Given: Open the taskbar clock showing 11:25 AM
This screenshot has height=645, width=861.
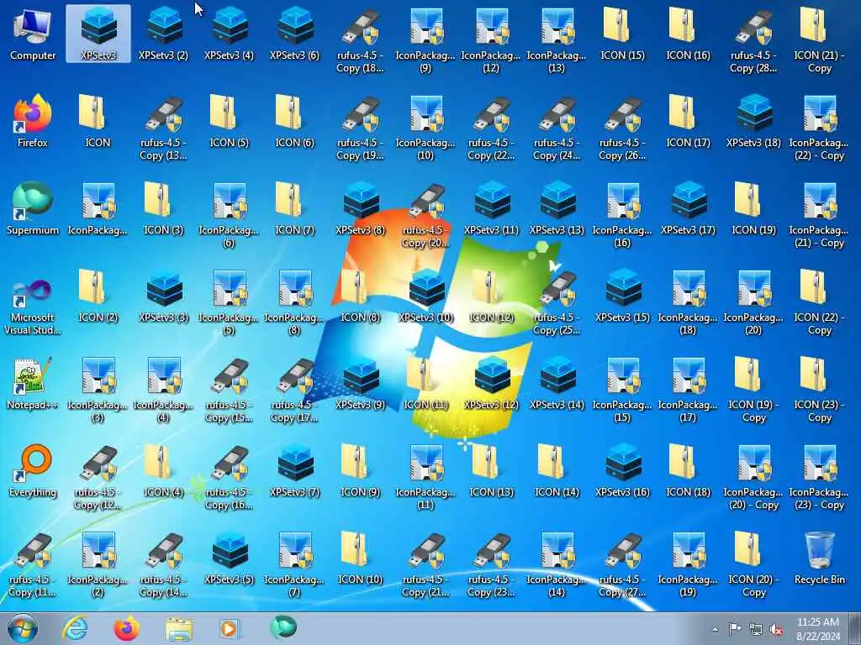Looking at the screenshot, I should [x=818, y=629].
